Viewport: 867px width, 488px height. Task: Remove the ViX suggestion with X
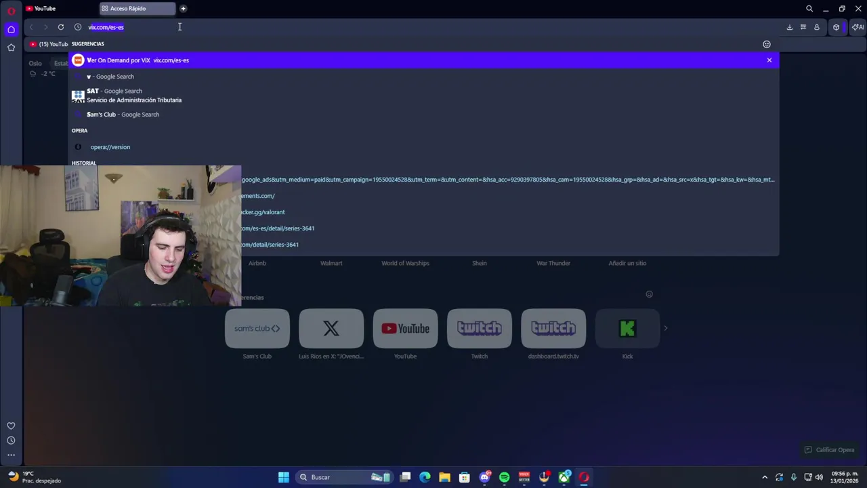pyautogui.click(x=769, y=60)
